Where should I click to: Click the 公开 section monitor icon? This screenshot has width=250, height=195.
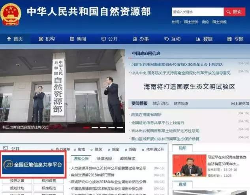[6, 149]
